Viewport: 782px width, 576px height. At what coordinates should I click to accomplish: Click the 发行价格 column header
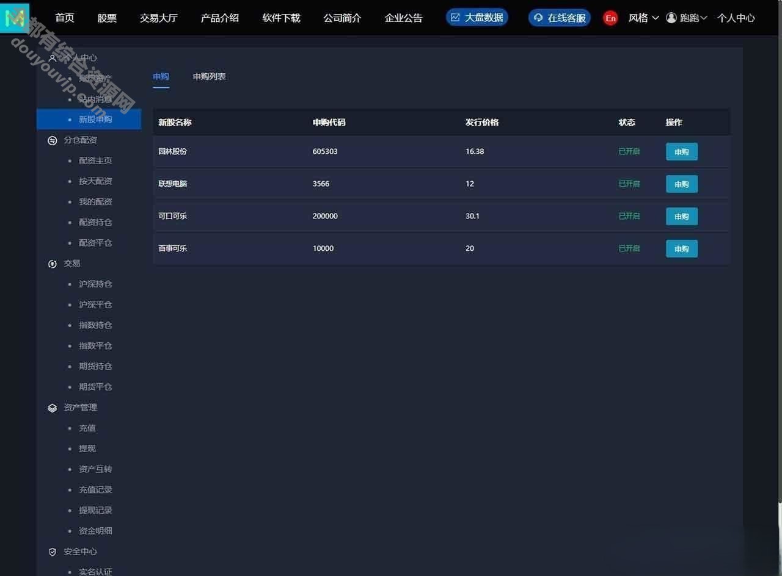click(x=482, y=122)
